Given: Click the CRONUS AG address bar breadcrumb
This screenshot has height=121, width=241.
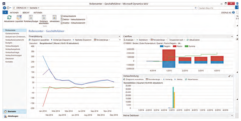Looking at the screenshot, I should (x=21, y=8).
